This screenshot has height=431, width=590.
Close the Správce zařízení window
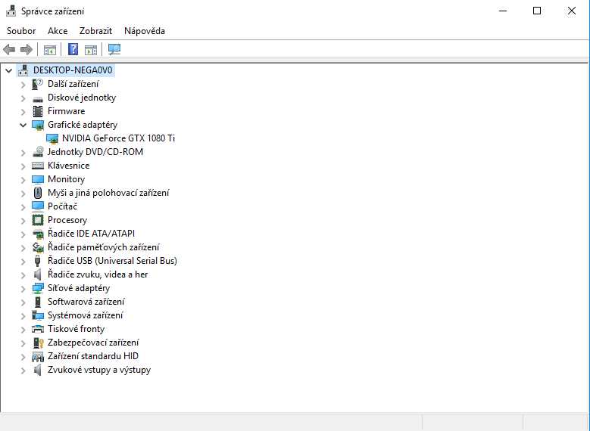572,11
